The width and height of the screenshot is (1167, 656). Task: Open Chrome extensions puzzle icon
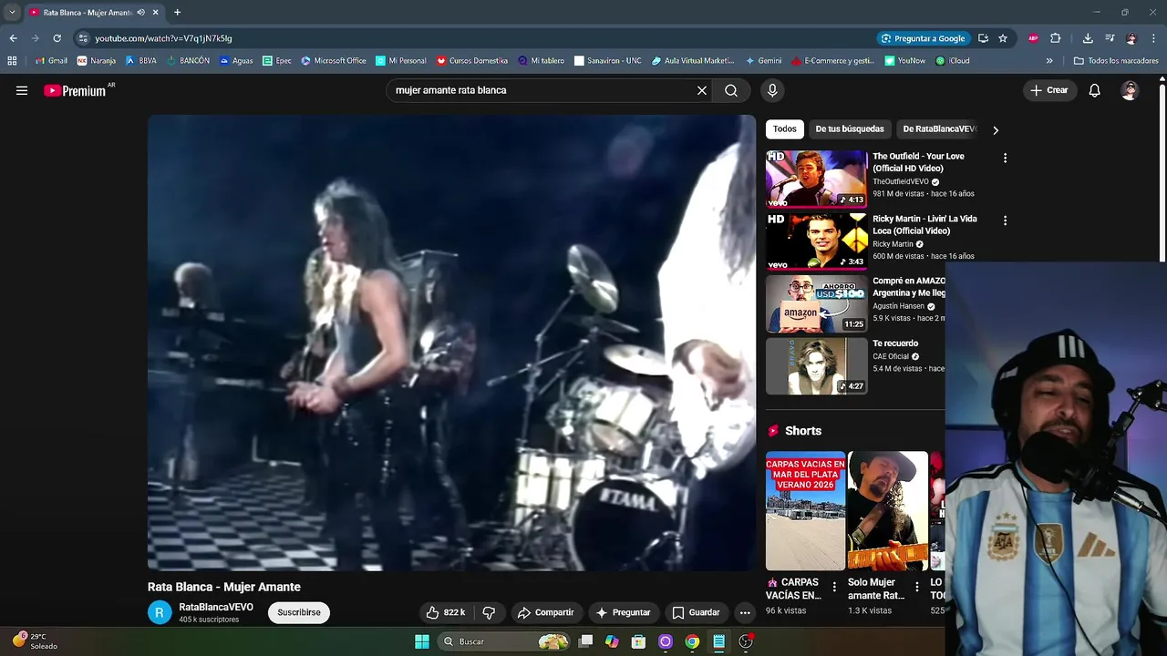tap(1056, 38)
